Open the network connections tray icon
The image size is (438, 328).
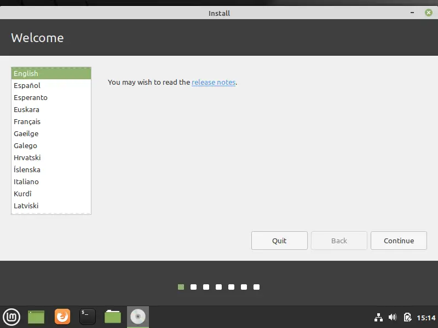pos(378,318)
